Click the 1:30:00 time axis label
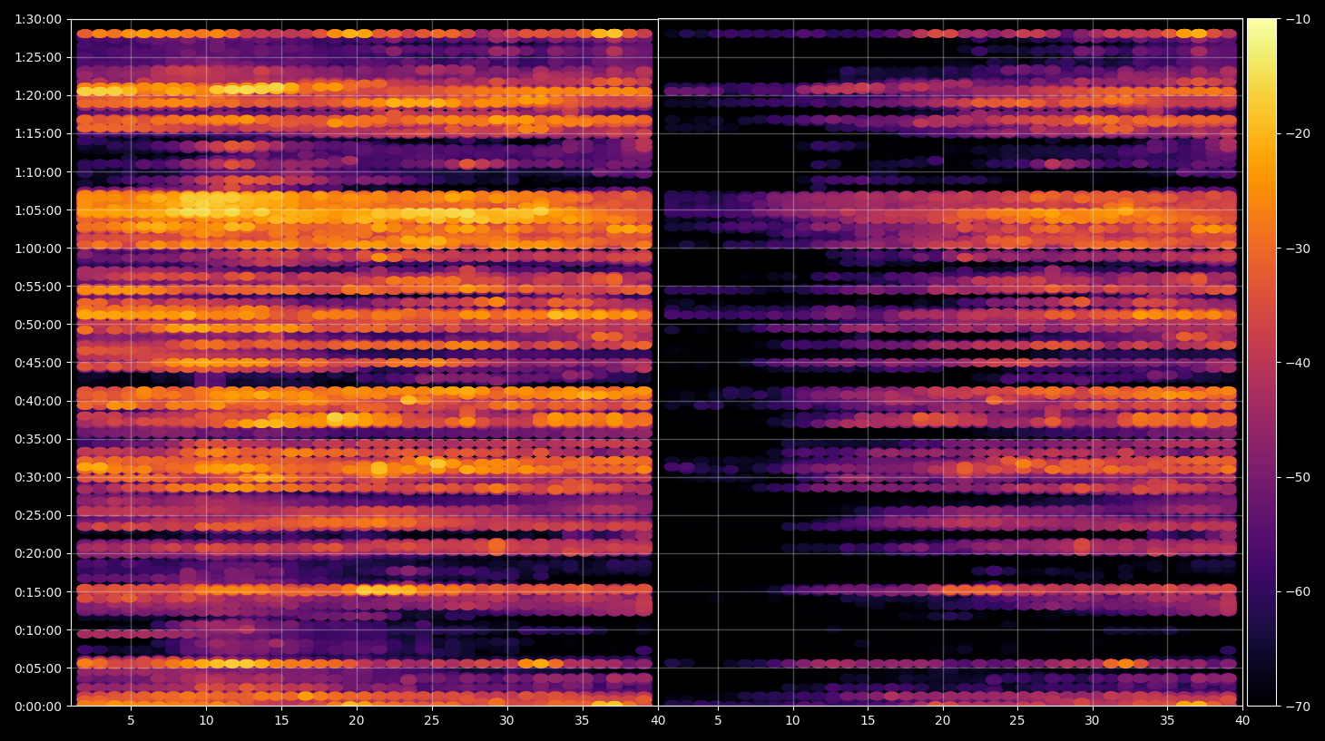The width and height of the screenshot is (1325, 741). tap(38, 19)
